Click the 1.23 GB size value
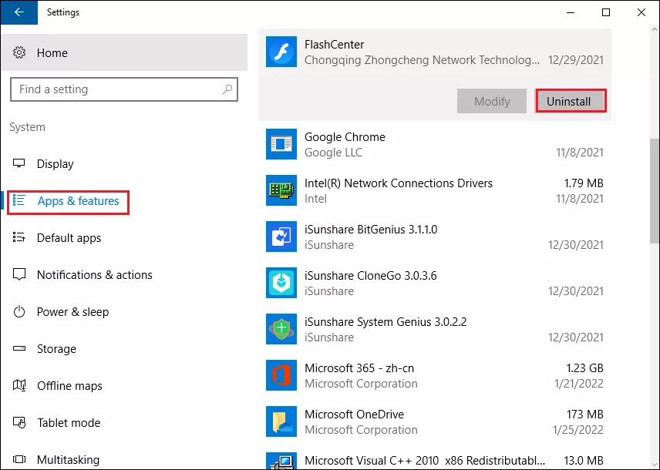 coord(584,368)
